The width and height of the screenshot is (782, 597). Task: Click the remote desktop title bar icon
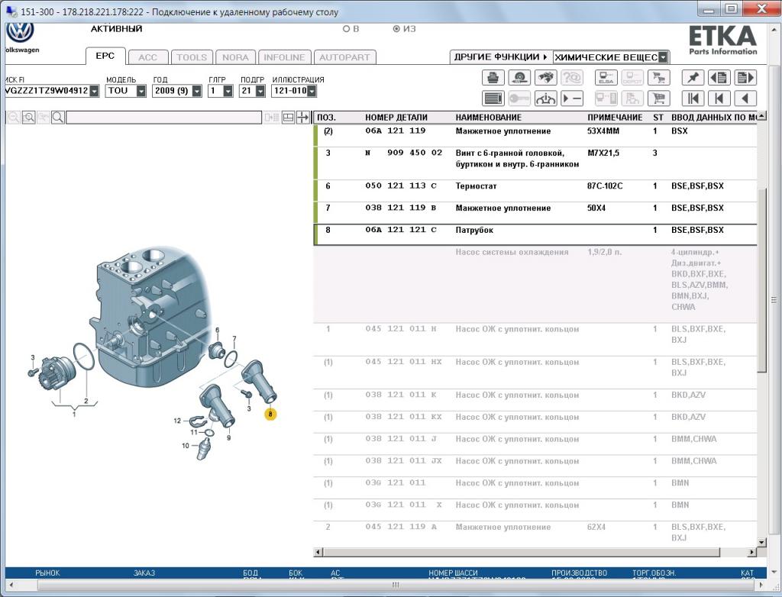pos(11,11)
